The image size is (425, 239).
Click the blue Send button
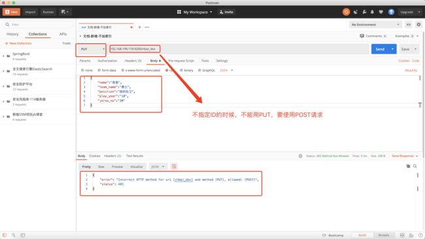tap(380, 49)
